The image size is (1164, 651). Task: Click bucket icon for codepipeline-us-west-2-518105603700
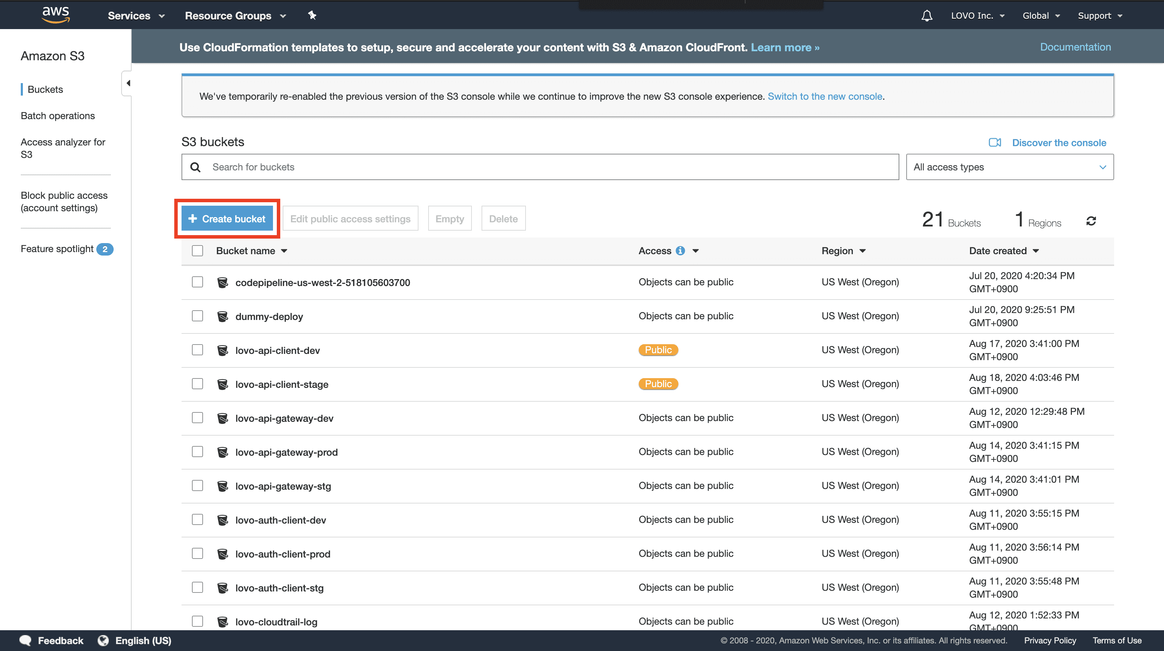tap(222, 282)
